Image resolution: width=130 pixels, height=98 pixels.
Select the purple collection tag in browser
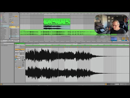pyautogui.click(x=1, y=21)
